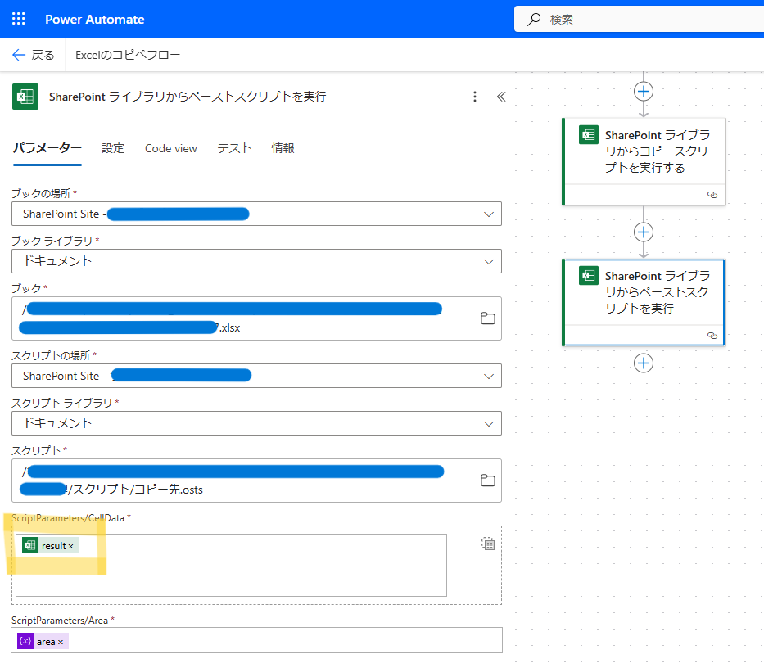This screenshot has height=668, width=764.
Task: Select the コピースクリプトを実行する action card
Action: point(644,162)
